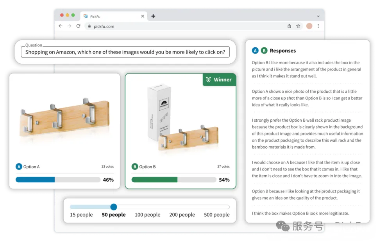Click the response "Option B because I like"
The image size is (379, 241).
(306, 194)
